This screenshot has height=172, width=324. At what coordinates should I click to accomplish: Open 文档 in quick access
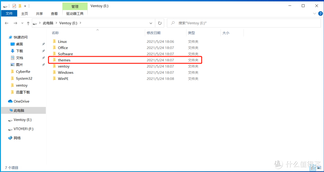pyautogui.click(x=19, y=58)
